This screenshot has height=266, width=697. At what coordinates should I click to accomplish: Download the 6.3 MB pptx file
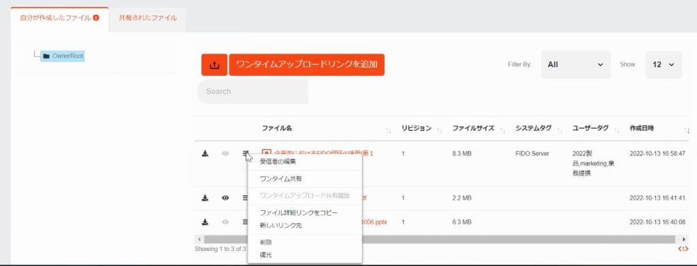205,222
